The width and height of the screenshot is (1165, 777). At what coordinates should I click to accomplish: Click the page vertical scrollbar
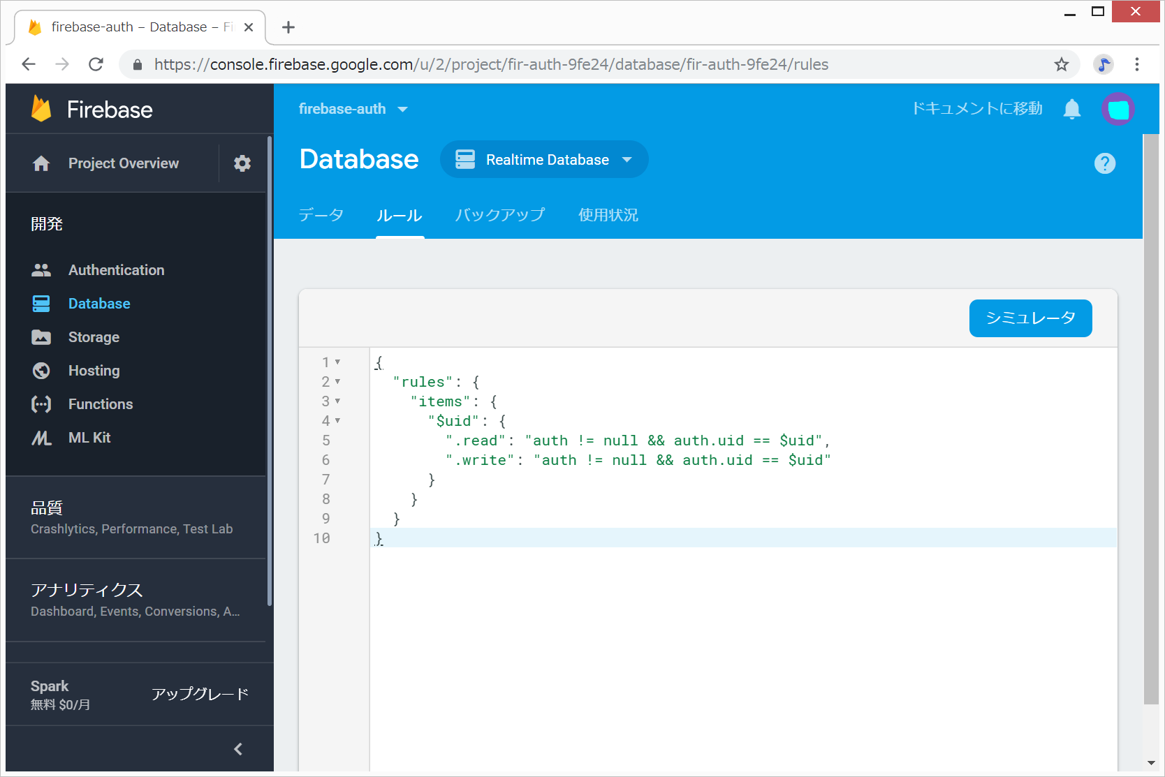pyautogui.click(x=1150, y=419)
